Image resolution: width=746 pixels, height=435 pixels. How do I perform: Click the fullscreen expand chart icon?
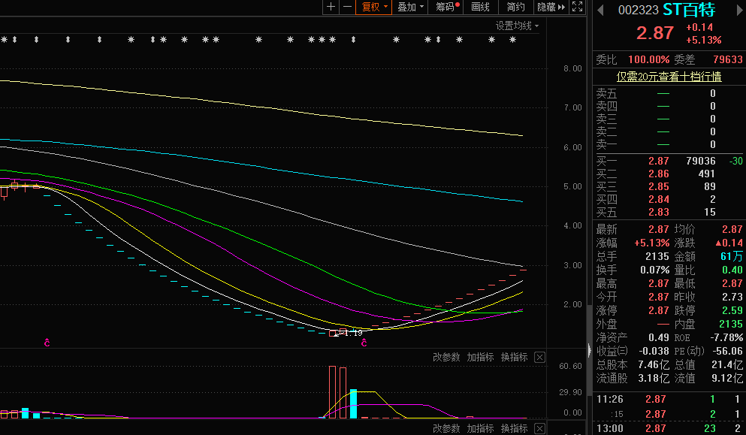[577, 7]
